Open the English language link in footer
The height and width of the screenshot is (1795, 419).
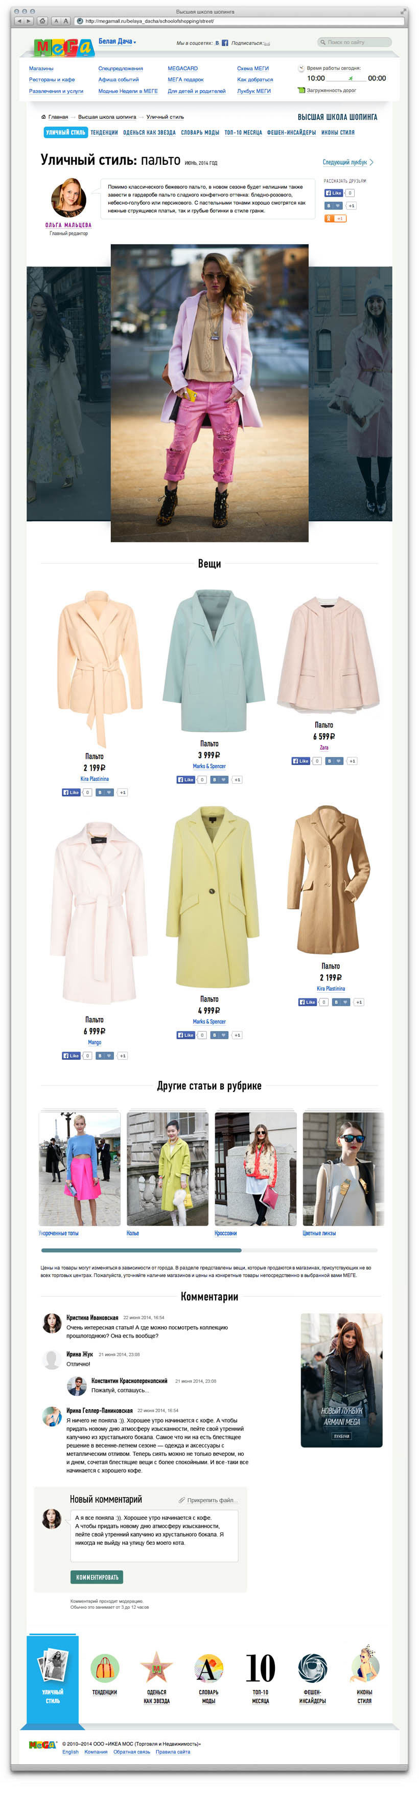pyautogui.click(x=71, y=1752)
